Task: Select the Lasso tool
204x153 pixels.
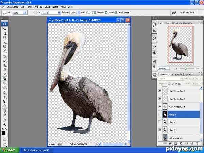Action: coord(4,38)
